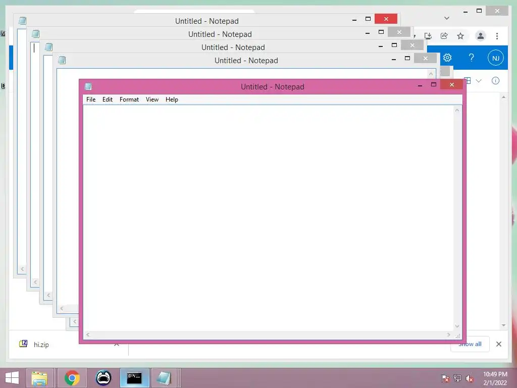Switch to Chrome from taskbar
This screenshot has width=517, height=388.
click(x=72, y=378)
